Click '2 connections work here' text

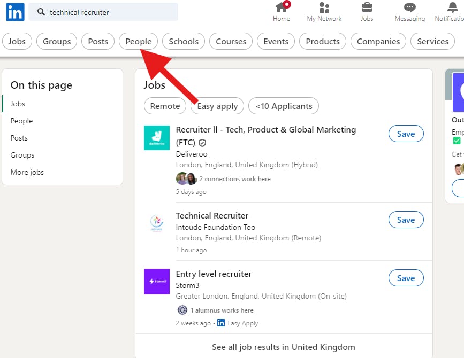coord(235,178)
